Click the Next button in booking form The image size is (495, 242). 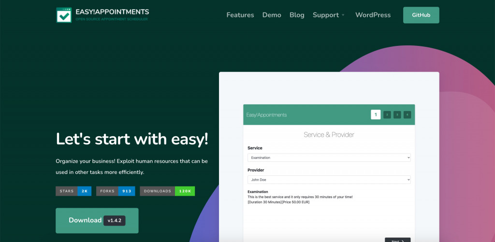(397, 240)
